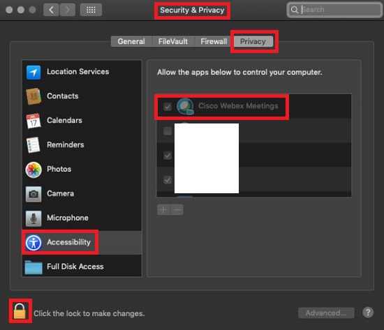Click the Photos pinwheel icon
This screenshot has height=330, width=384.
pos(34,170)
